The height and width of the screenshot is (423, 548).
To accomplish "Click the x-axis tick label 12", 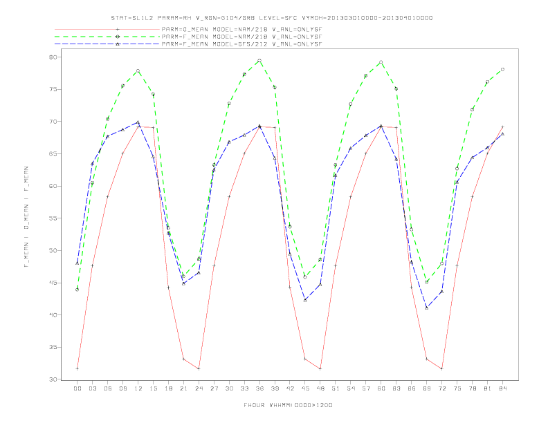I will 138,388.
